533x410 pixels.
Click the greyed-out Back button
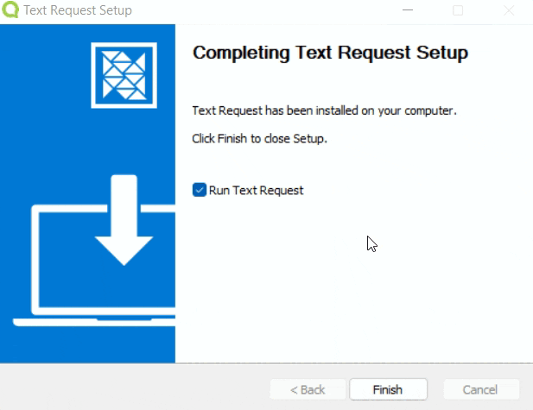pyautogui.click(x=308, y=389)
